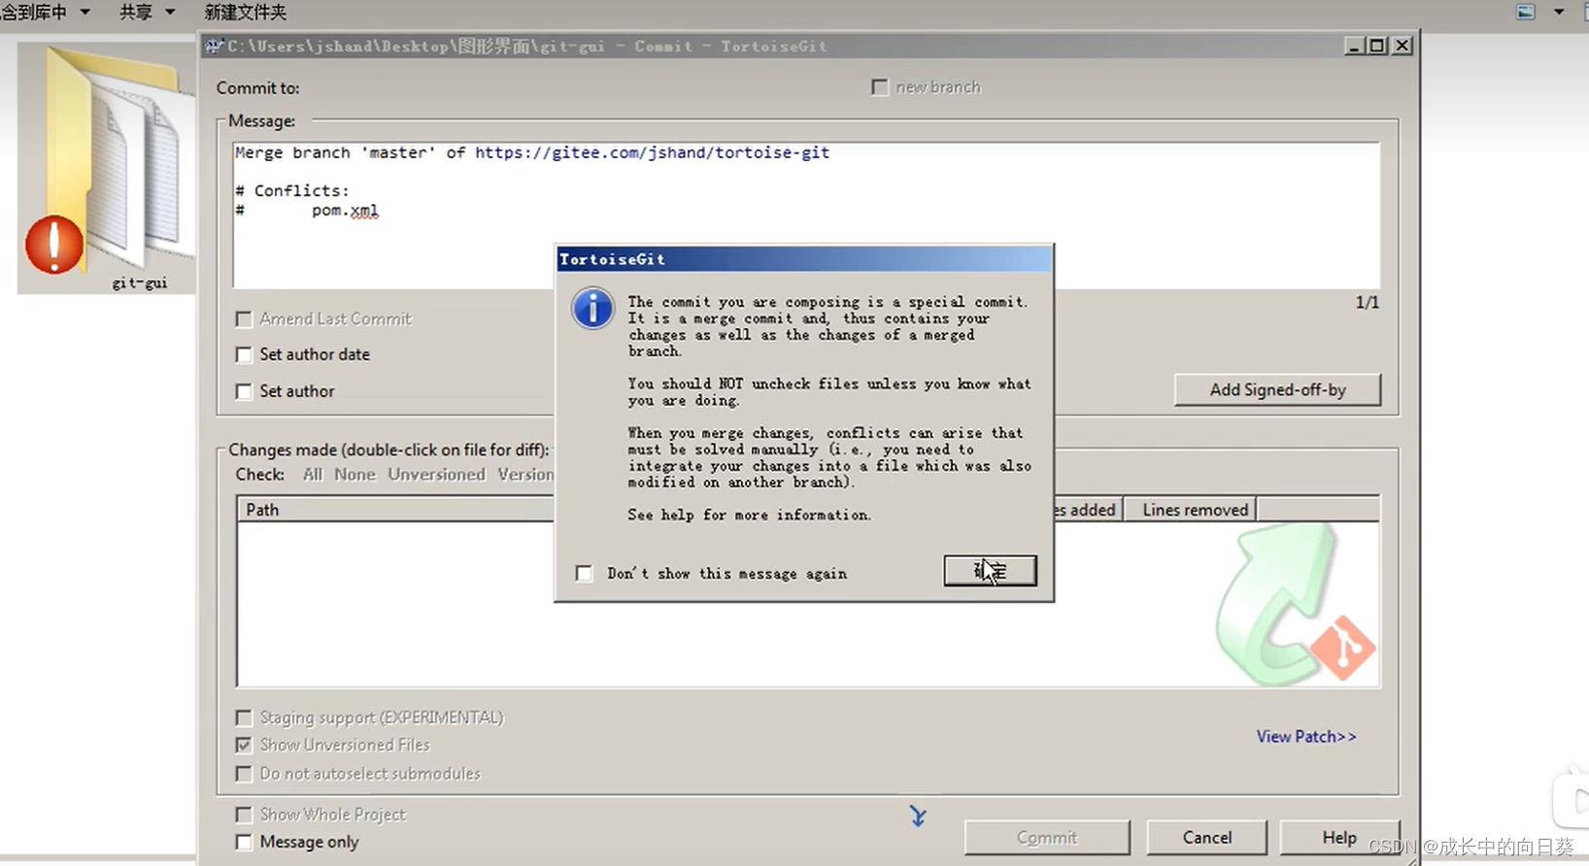Uncheck 'Show Unversioned Files'
This screenshot has height=866, width=1589.
[244, 745]
